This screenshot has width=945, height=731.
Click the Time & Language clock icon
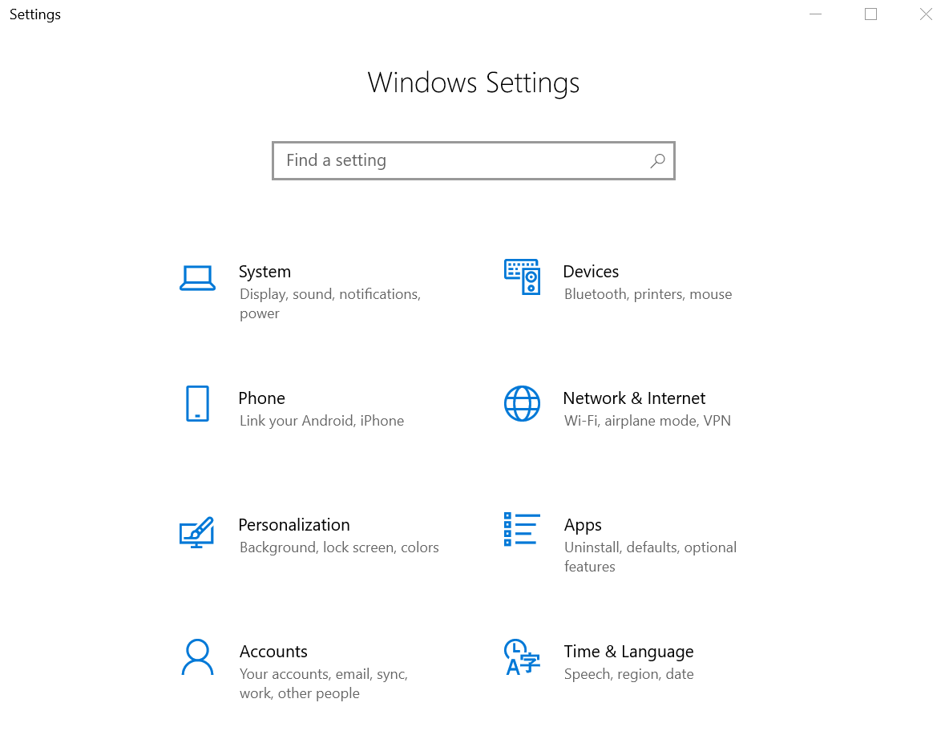point(522,657)
